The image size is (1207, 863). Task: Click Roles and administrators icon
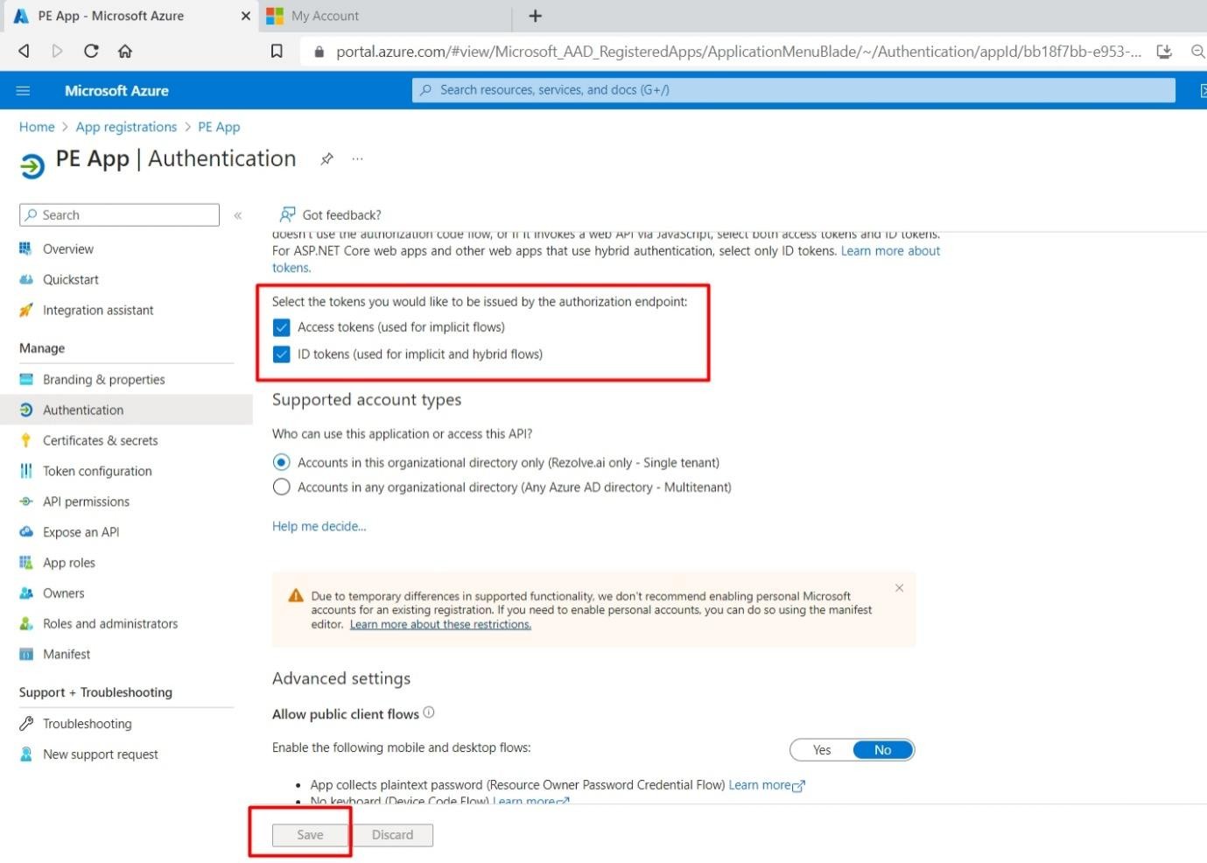click(26, 624)
